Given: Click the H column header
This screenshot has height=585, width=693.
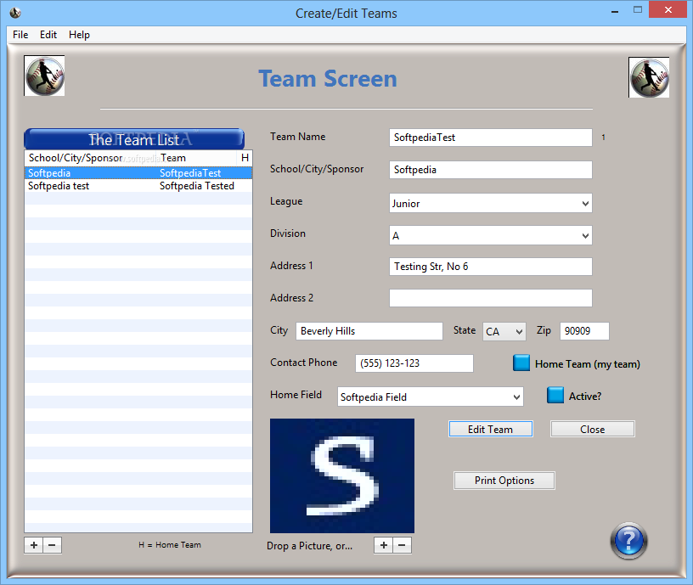Looking at the screenshot, I should (245, 158).
